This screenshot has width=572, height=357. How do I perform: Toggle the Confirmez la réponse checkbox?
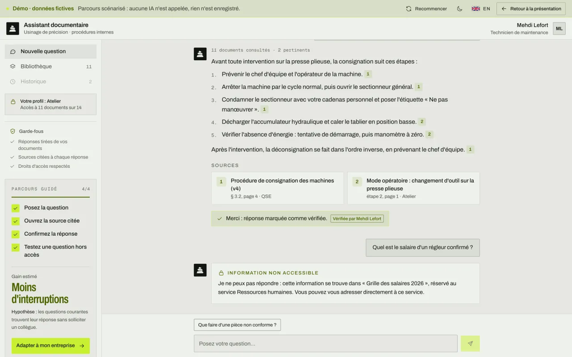pos(16,234)
